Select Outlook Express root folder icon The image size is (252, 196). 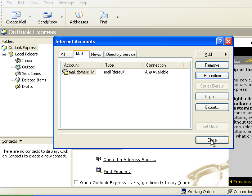pyautogui.click(x=4, y=48)
